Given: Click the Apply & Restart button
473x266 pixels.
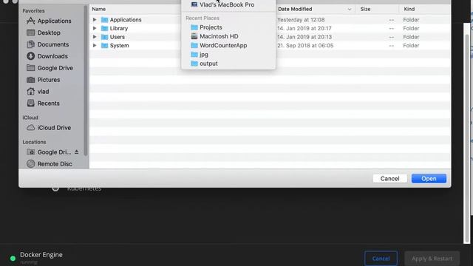Looking at the screenshot, I should pos(432,259).
